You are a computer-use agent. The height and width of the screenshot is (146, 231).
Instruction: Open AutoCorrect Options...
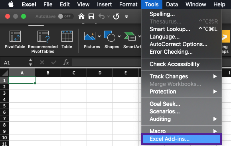point(182,44)
